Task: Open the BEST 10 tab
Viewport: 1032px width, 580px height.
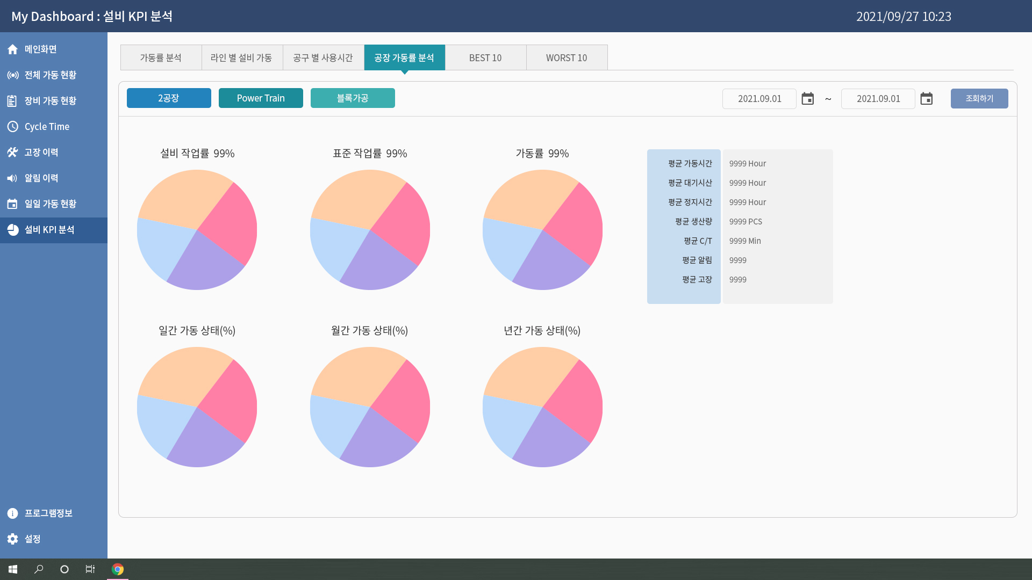Action: 485,57
